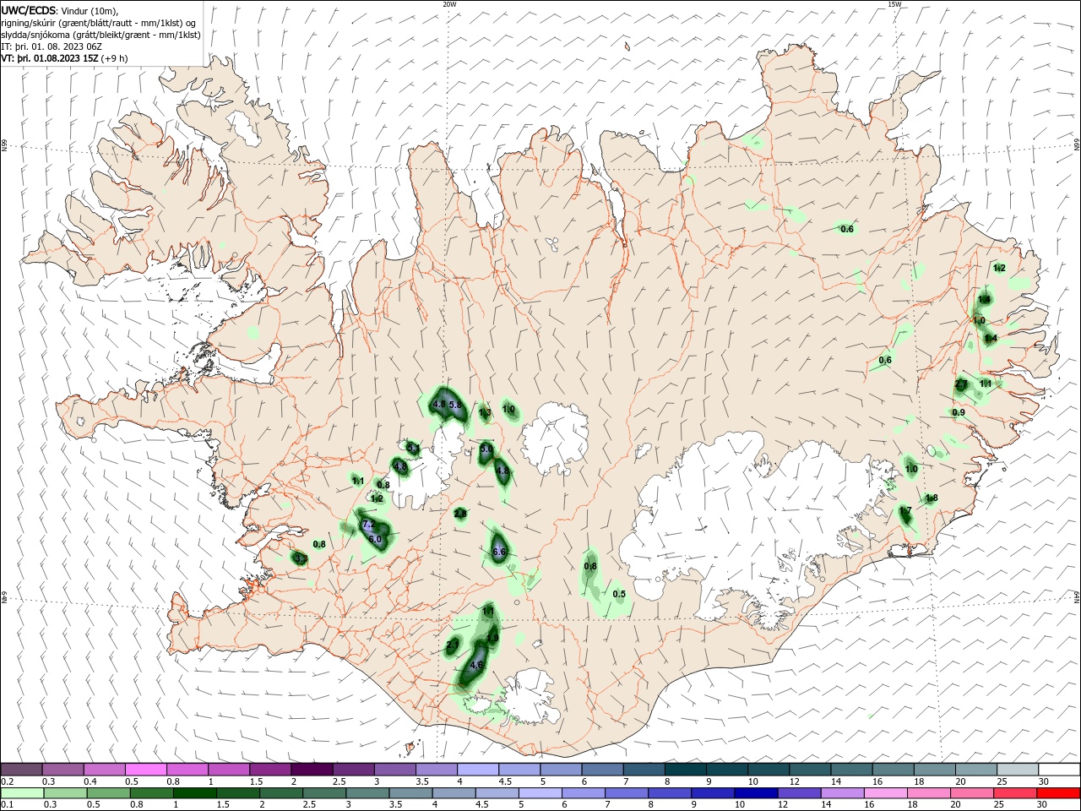Image resolution: width=1081 pixels, height=811 pixels.
Task: Click the '30' label on the upper scale
Action: click(1043, 781)
